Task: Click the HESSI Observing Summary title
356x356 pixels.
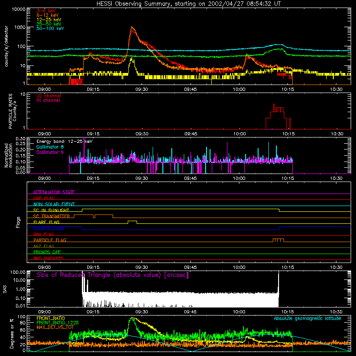Action: click(x=188, y=4)
